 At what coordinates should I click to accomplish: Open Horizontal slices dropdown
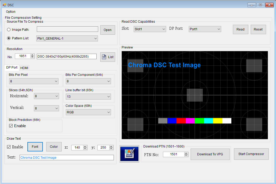tap(46, 96)
